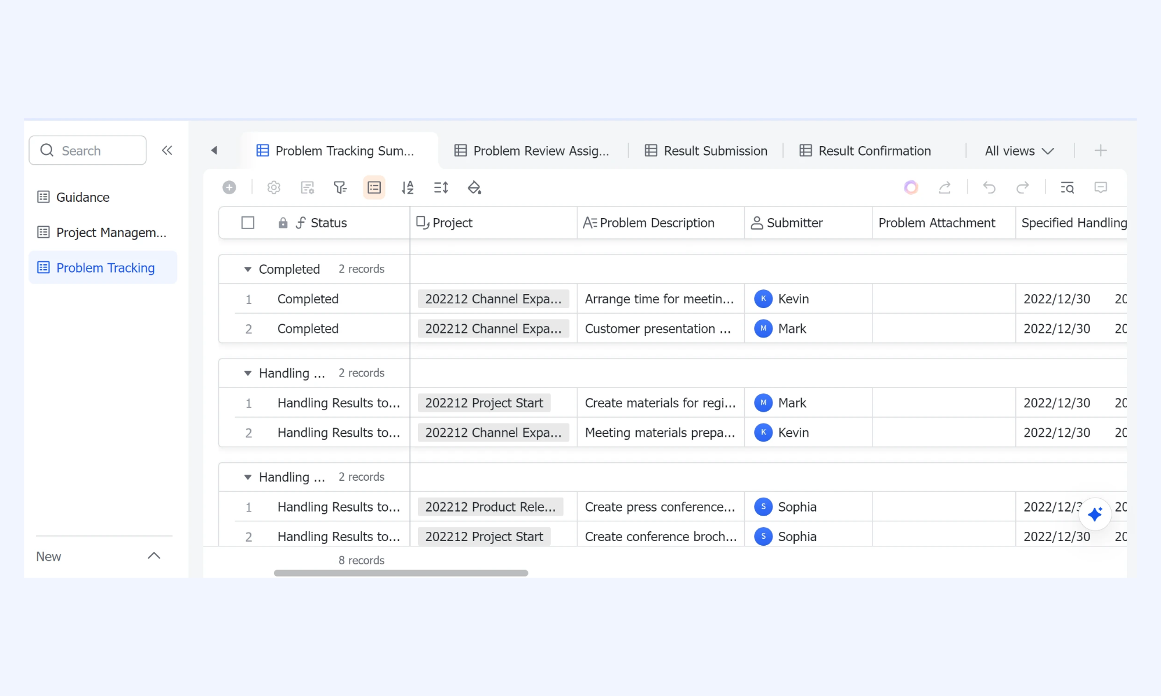Open the view configuration icon beside the gear

307,187
